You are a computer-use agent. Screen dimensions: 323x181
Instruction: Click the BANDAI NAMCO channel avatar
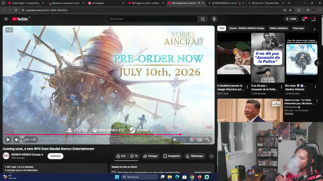(6, 156)
